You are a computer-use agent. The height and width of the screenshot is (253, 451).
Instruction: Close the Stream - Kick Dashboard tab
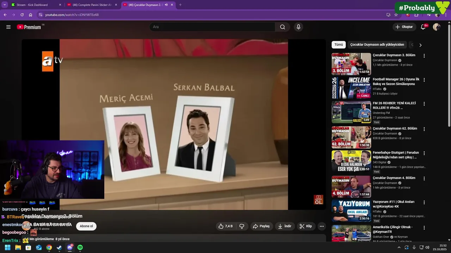(60, 5)
